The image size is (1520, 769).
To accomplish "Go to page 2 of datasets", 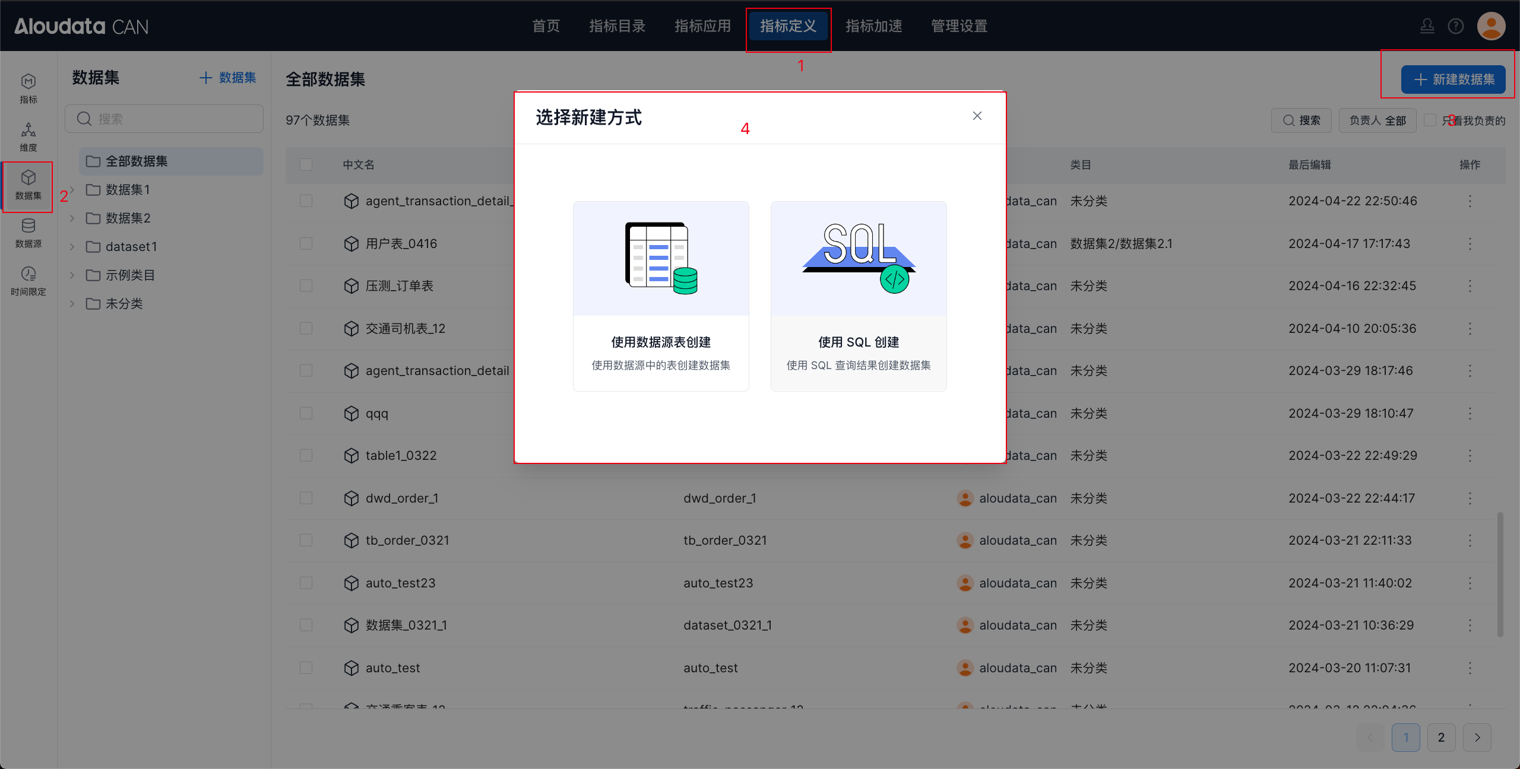I will 1441,738.
